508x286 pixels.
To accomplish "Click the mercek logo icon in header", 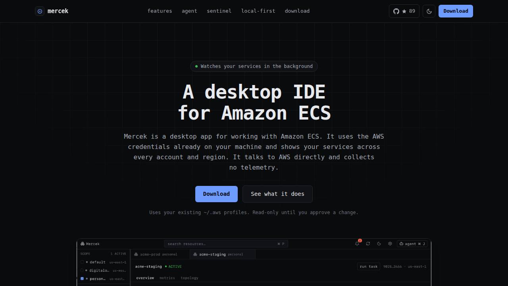I will [40, 11].
